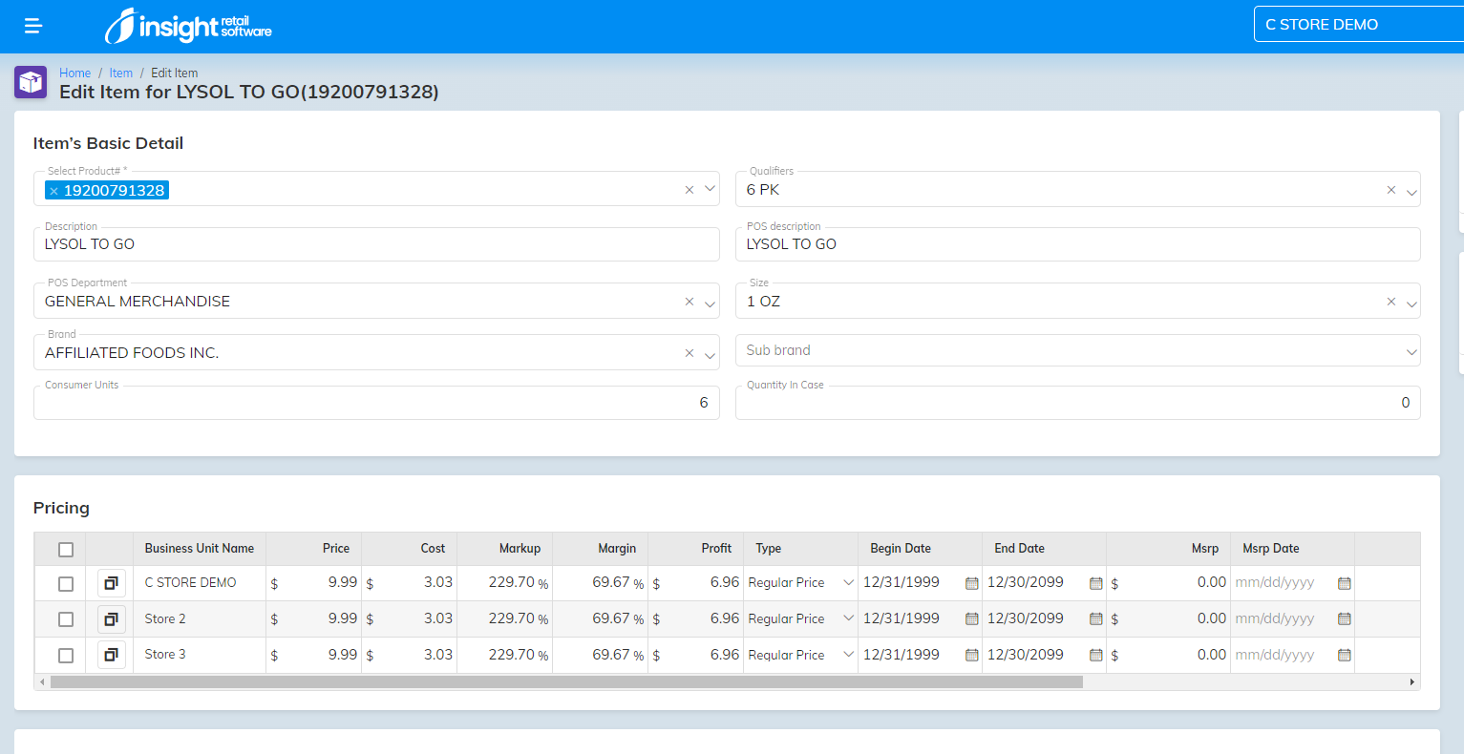The width and height of the screenshot is (1464, 754).
Task: Click the Quantity In Case input field
Action: pyautogui.click(x=1078, y=403)
